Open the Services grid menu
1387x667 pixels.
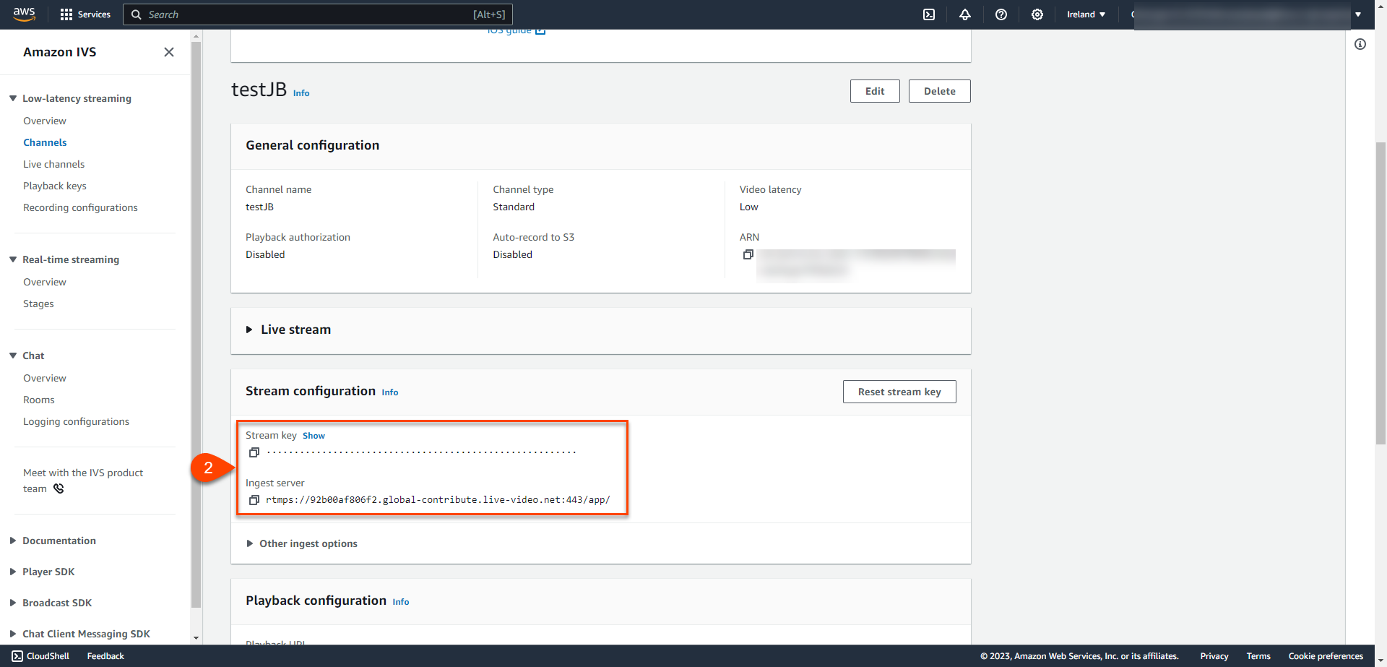85,14
